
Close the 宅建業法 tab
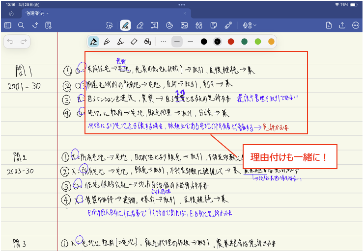[185, 13]
